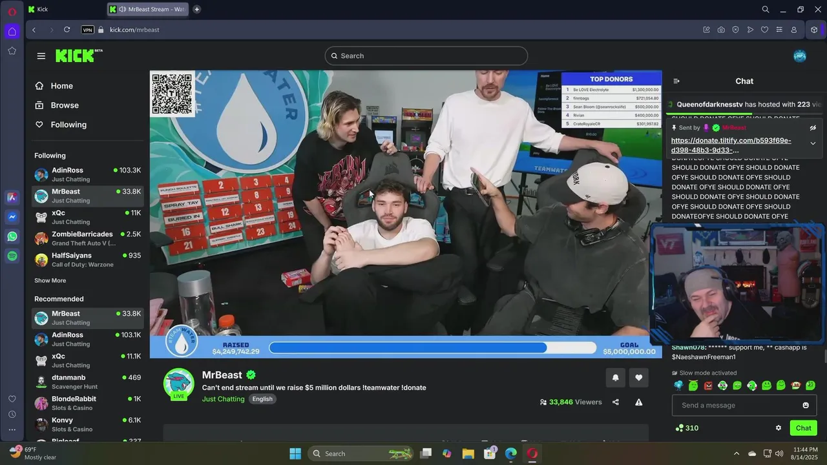Viewport: 827px width, 465px height.
Task: Add page to bookmarks heart icon
Action: tap(764, 30)
